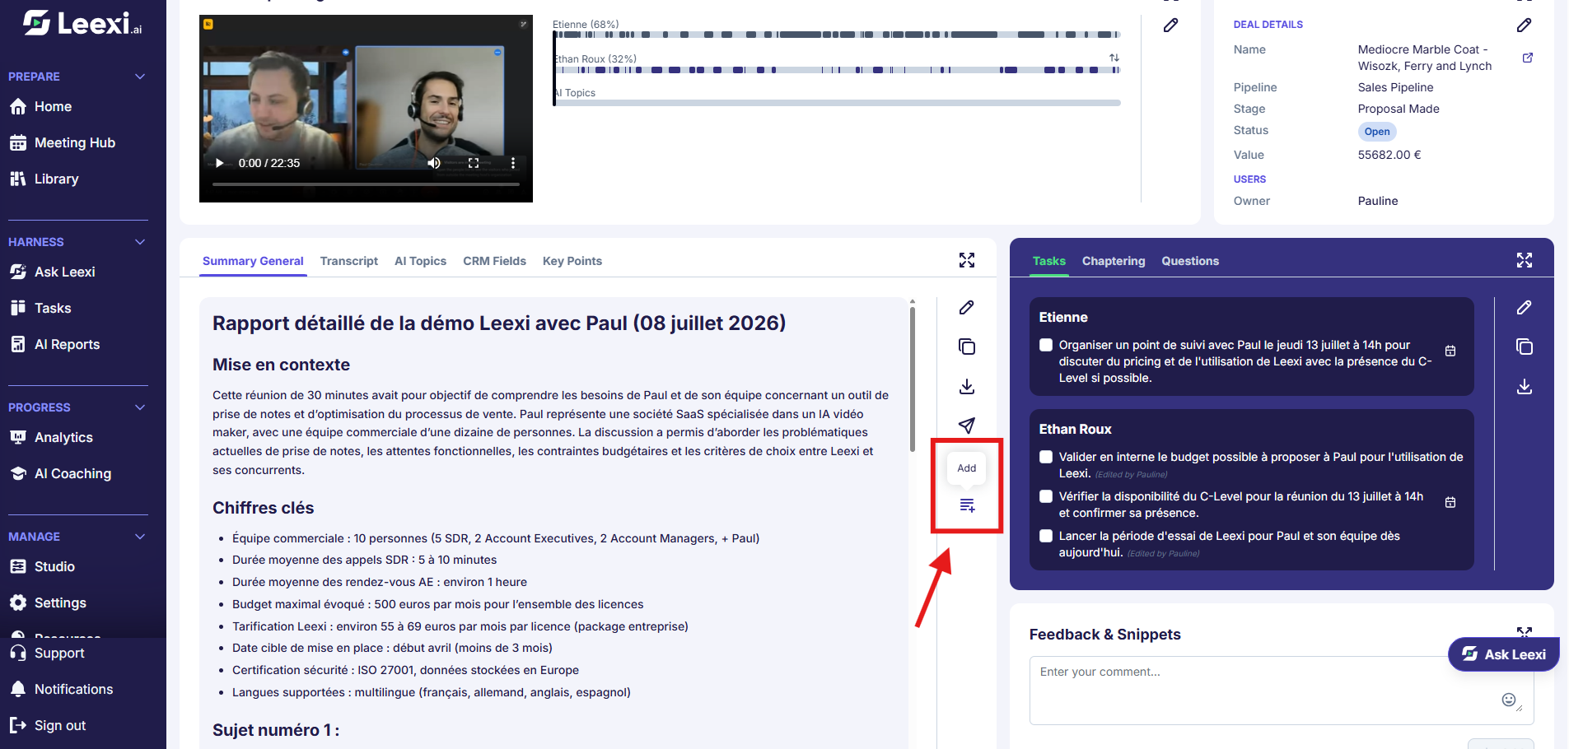The image size is (1569, 749).
Task: Collapse the PREPARE sidebar section
Action: (x=140, y=77)
